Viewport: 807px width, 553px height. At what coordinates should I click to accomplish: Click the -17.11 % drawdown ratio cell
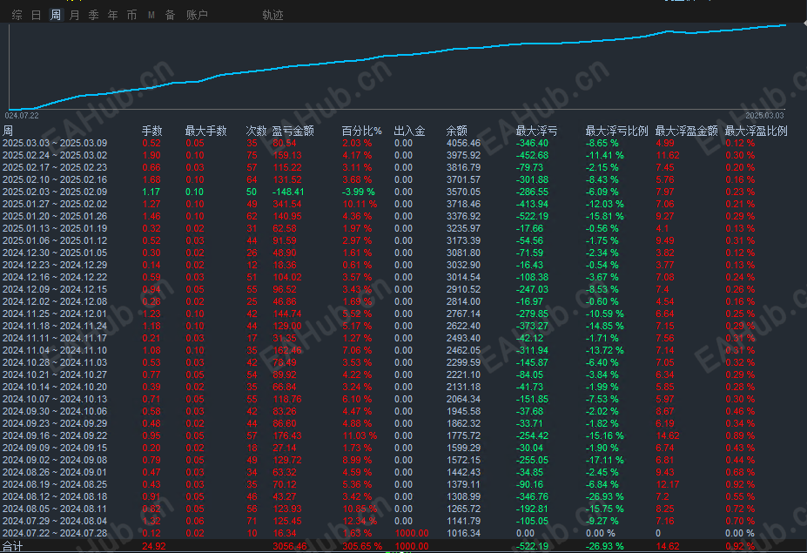605,461
